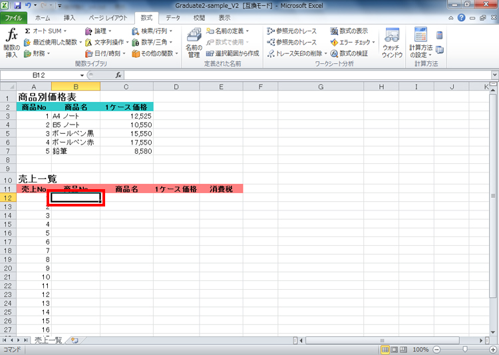
Task: Open the Text (文字列操作) functions list
Action: coord(106,42)
